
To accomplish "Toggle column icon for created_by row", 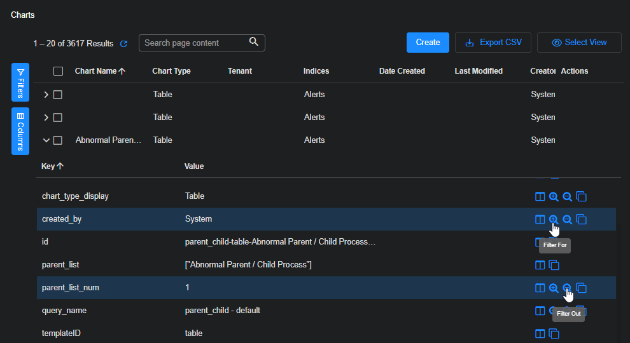I will click(x=540, y=220).
